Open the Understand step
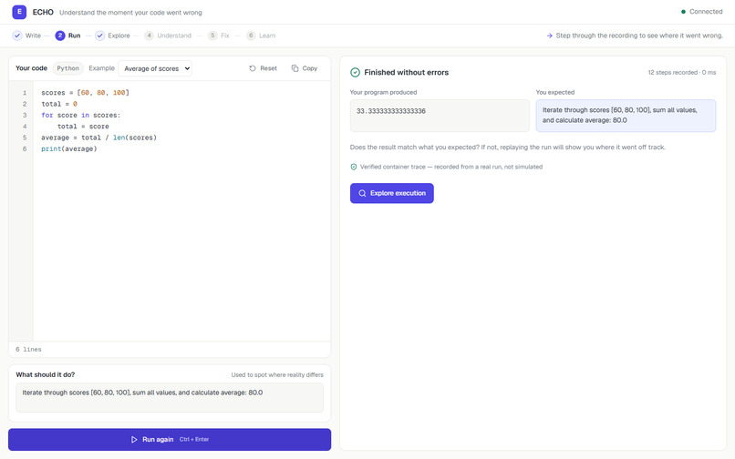This screenshot has width=735, height=459. (x=168, y=36)
